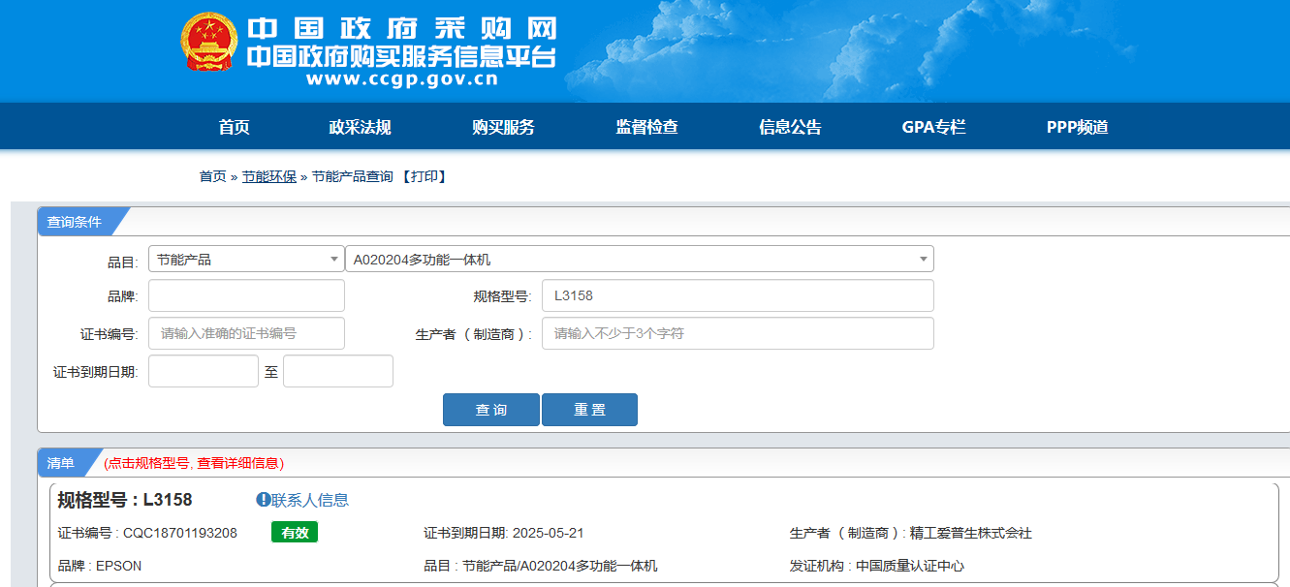This screenshot has width=1290, height=587.
Task: Open the 监督检查 navigation item
Action: 646,127
